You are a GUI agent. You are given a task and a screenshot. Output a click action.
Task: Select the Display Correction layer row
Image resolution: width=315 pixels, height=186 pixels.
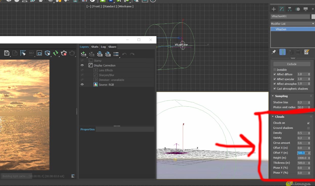coord(117,65)
